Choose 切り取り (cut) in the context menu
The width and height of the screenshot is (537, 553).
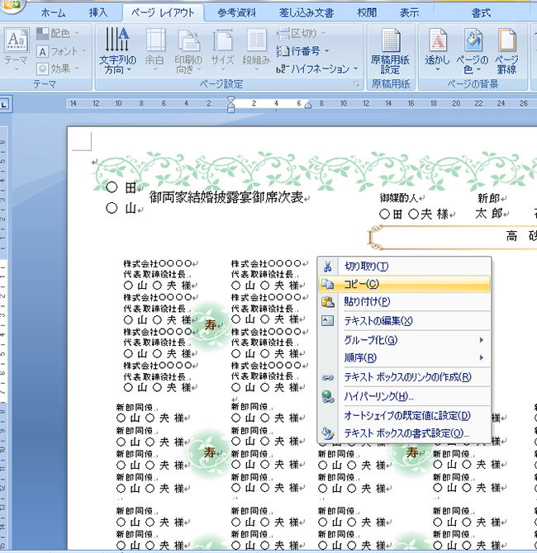click(366, 267)
